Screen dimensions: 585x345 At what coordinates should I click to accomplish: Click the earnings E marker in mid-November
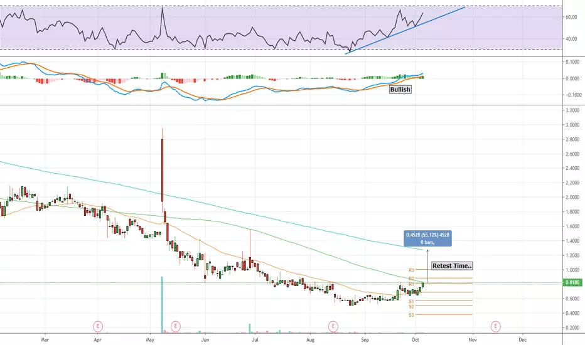(x=495, y=327)
